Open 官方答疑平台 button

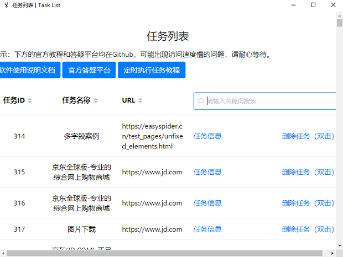pyautogui.click(x=89, y=70)
